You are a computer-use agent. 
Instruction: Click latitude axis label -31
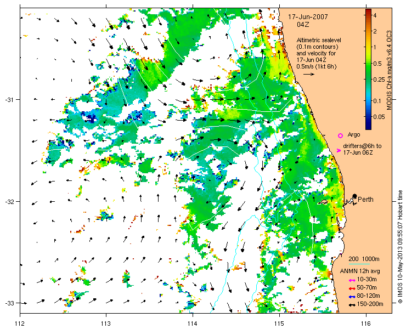(x=9, y=100)
